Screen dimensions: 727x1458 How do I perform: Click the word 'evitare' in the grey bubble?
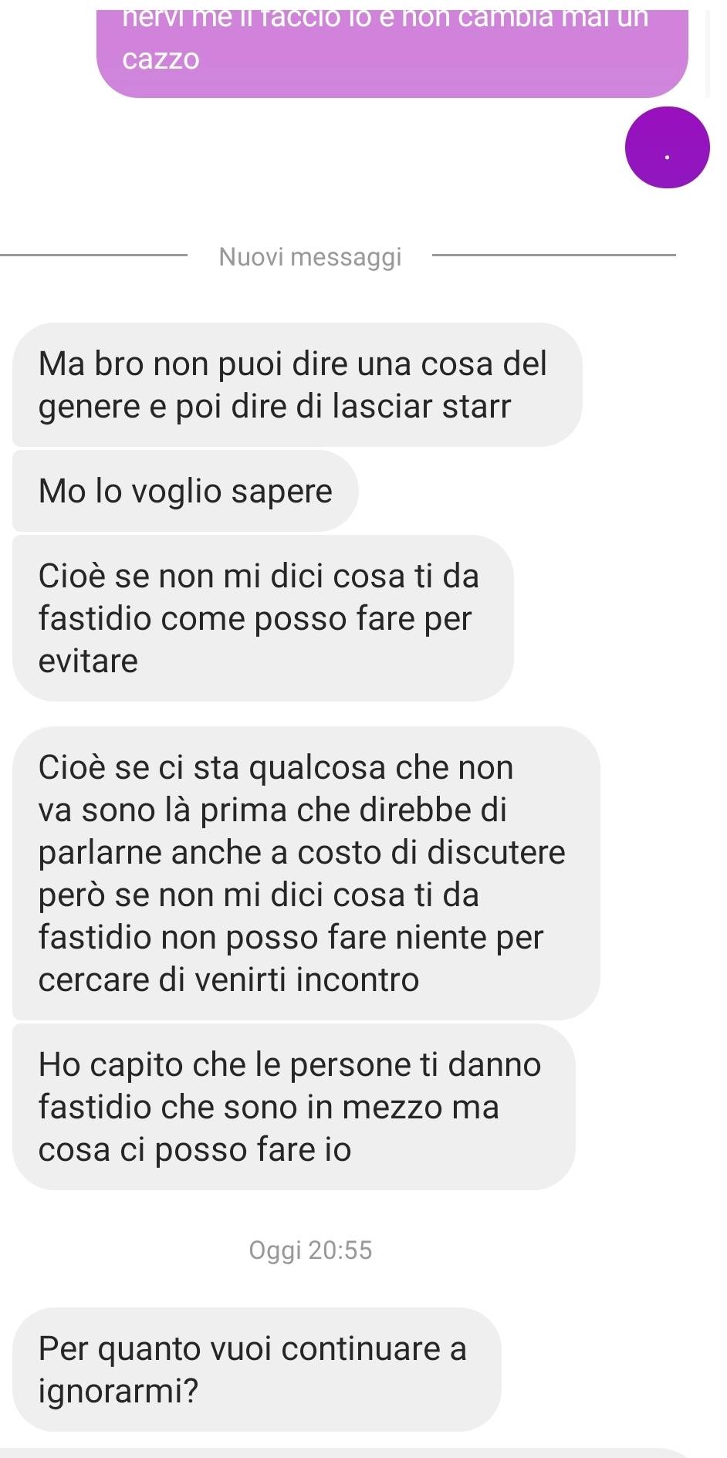(88, 661)
